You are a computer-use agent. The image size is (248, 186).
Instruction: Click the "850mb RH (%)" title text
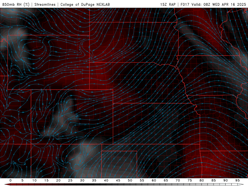point(16,4)
